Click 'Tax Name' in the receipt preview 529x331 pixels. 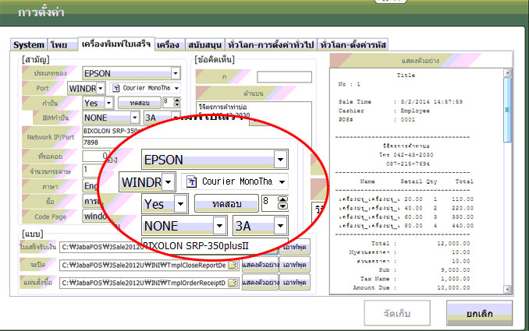click(375, 279)
